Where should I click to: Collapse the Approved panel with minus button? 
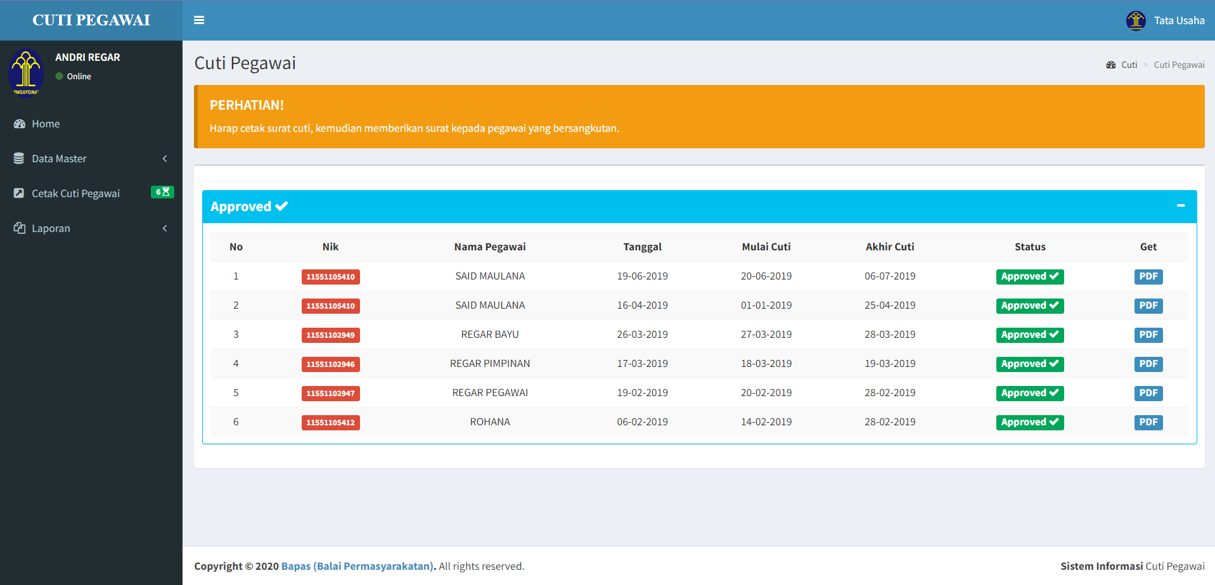(1181, 205)
